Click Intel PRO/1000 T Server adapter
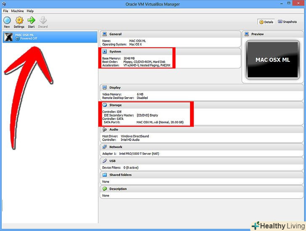Screen dimensions: 306x231 139,154
